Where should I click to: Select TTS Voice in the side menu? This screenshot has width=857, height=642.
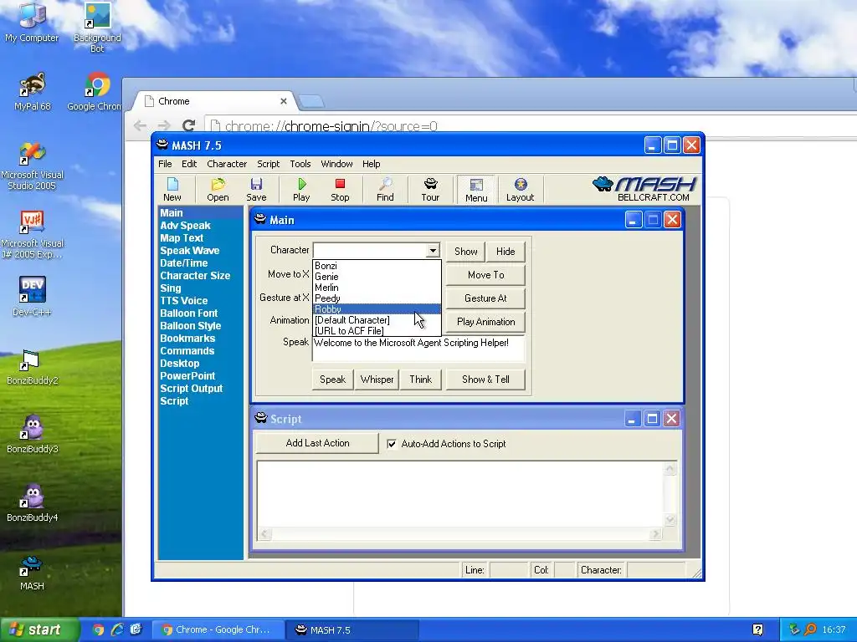coord(184,301)
